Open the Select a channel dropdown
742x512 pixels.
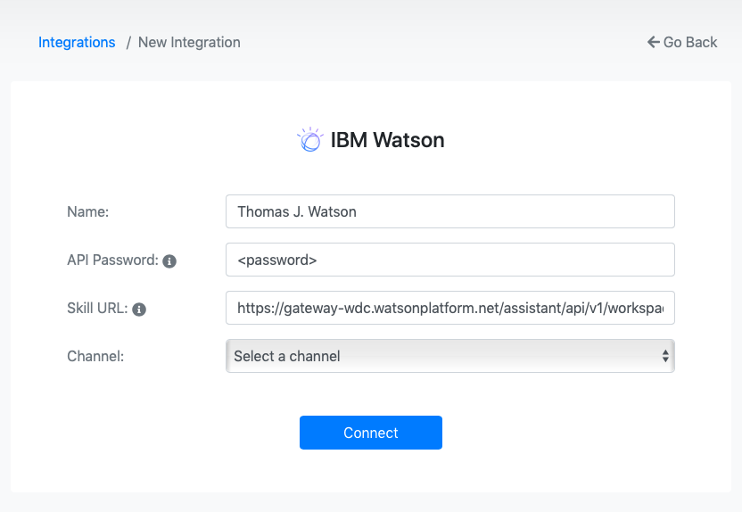click(x=450, y=356)
